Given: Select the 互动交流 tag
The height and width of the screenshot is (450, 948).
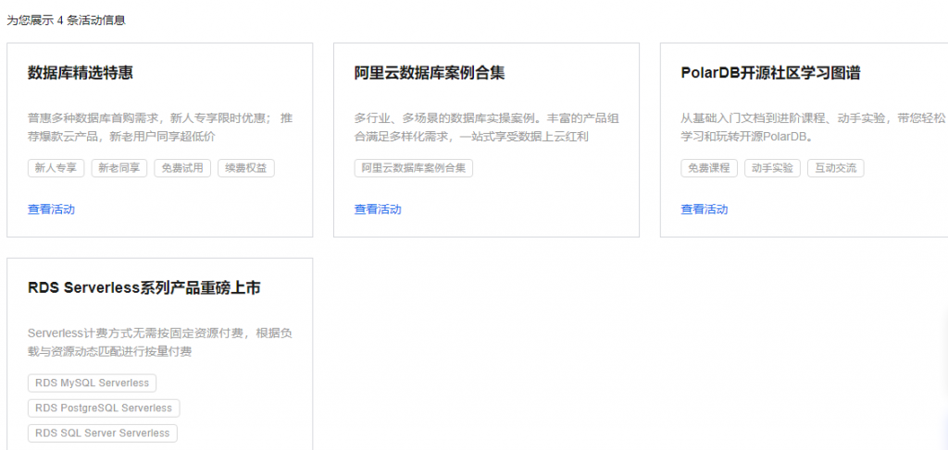Looking at the screenshot, I should tap(836, 168).
